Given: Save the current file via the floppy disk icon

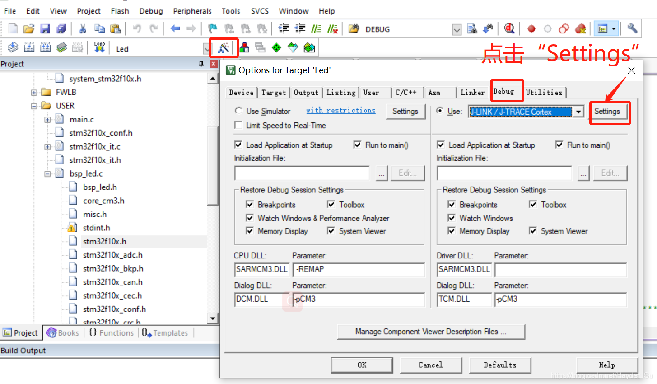Looking at the screenshot, I should (45, 29).
